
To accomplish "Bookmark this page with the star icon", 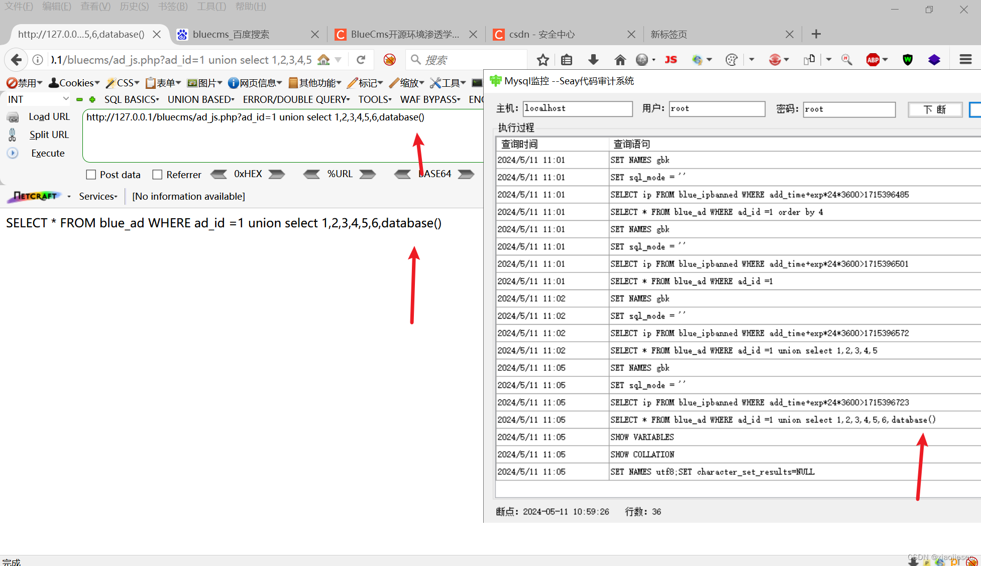I will coord(542,59).
